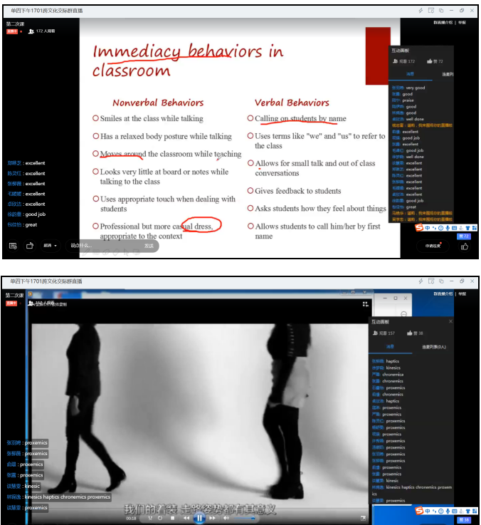This screenshot has width=481, height=525.
Task: Open emoji panel on top Sogou bar
Action: (441, 228)
